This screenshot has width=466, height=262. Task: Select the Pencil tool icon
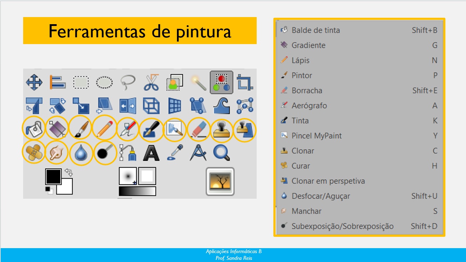(104, 129)
